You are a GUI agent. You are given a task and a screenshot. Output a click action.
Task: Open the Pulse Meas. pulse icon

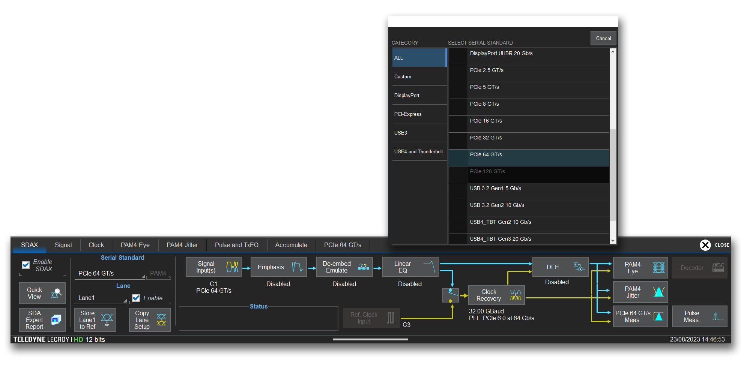coord(718,316)
